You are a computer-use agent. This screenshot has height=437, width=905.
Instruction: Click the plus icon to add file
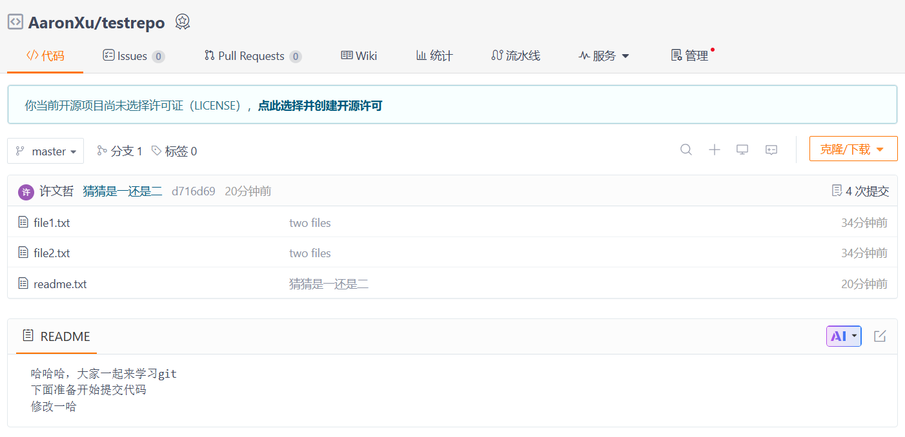pyautogui.click(x=715, y=150)
